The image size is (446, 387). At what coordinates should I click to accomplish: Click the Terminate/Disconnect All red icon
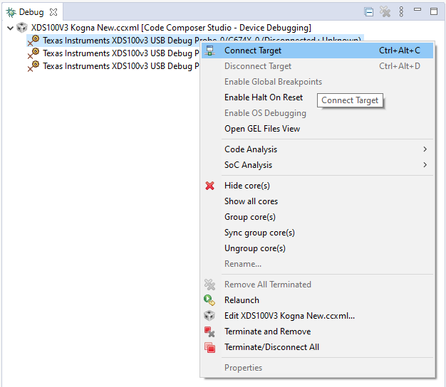coord(210,347)
